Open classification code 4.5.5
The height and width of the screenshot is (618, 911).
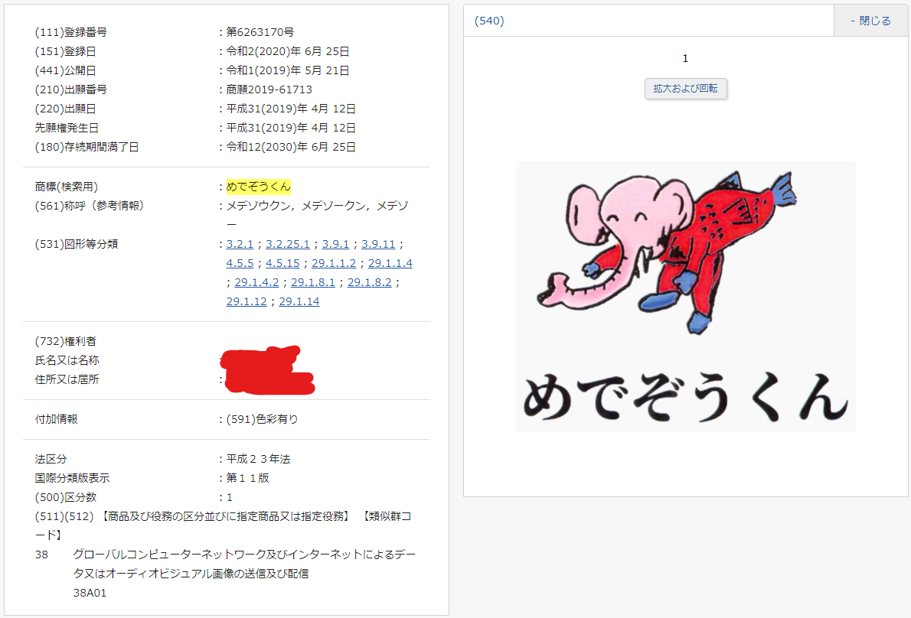pos(240,263)
